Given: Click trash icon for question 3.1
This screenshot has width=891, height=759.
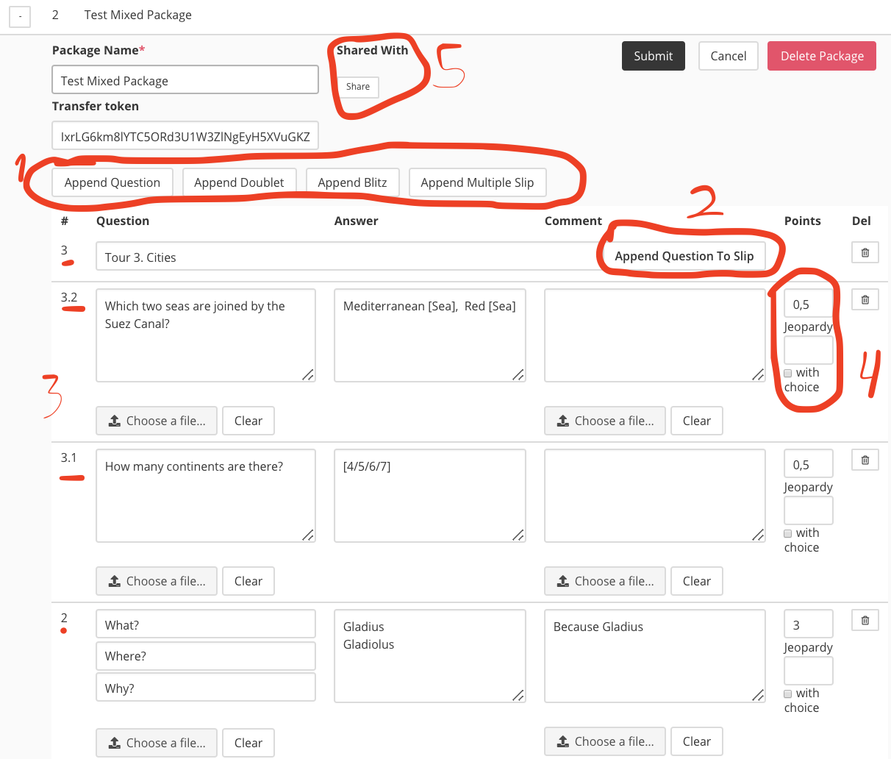Looking at the screenshot, I should click(865, 460).
